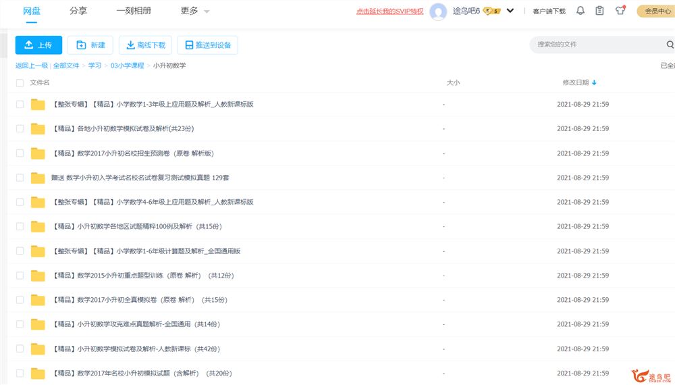Go to 学习 breadcrumb
The width and height of the screenshot is (675, 385).
coord(94,66)
